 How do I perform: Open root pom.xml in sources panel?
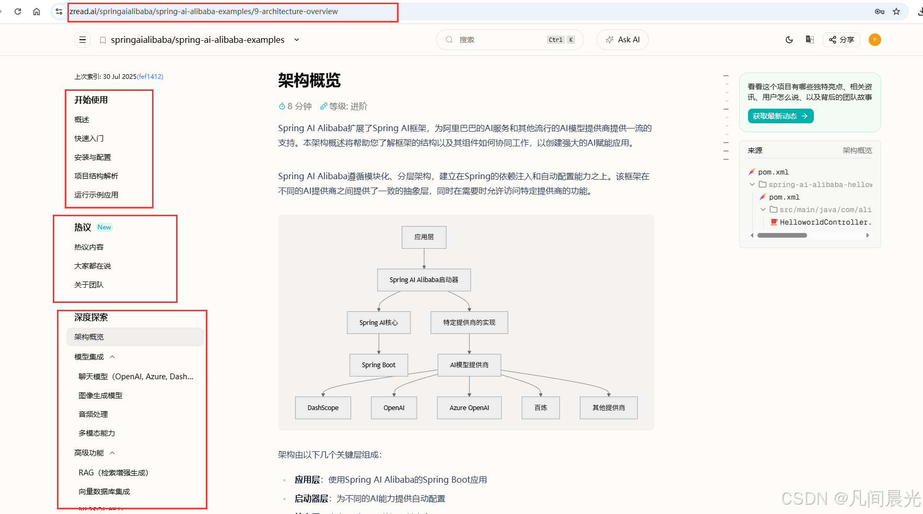tap(773, 172)
